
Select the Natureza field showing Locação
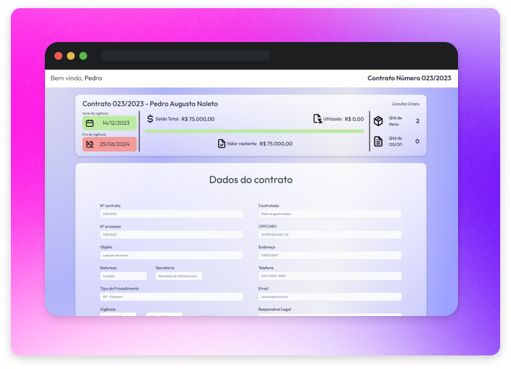(123, 276)
